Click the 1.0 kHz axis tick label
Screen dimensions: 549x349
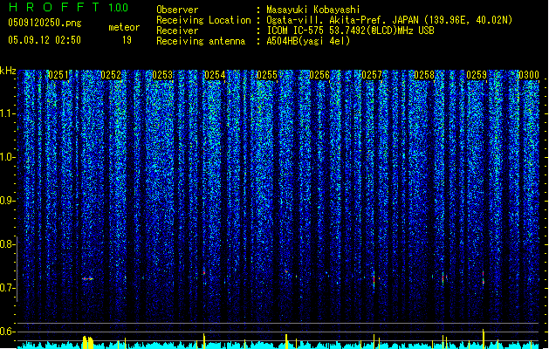point(8,157)
